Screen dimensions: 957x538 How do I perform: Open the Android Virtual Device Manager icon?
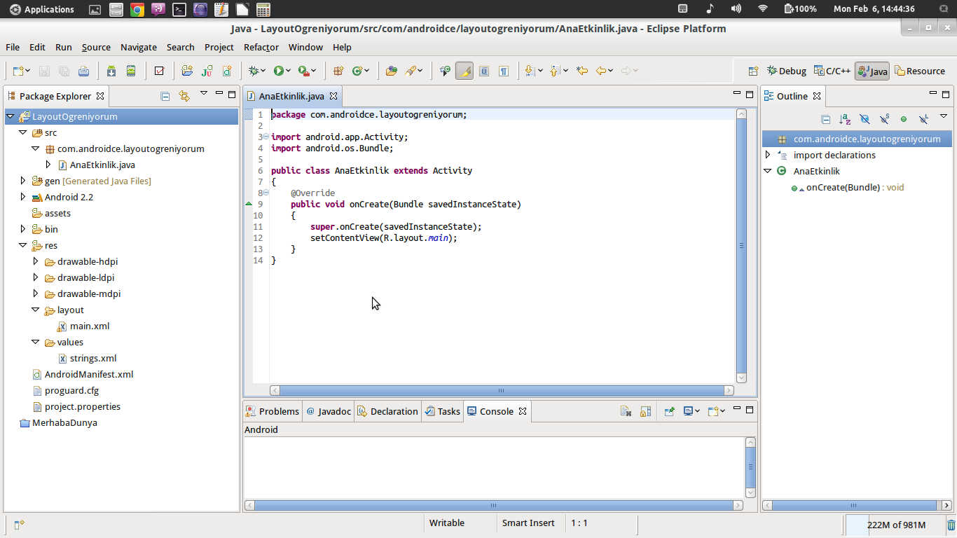(x=131, y=71)
